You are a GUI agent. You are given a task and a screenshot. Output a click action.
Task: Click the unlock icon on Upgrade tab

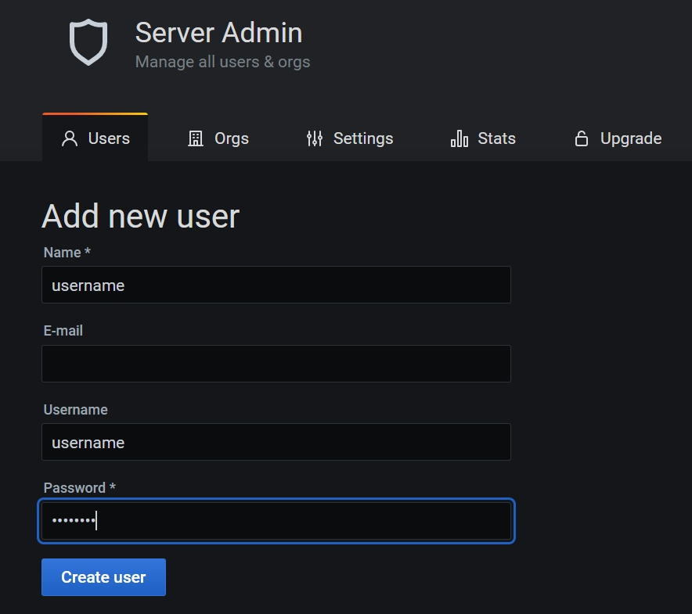[581, 138]
